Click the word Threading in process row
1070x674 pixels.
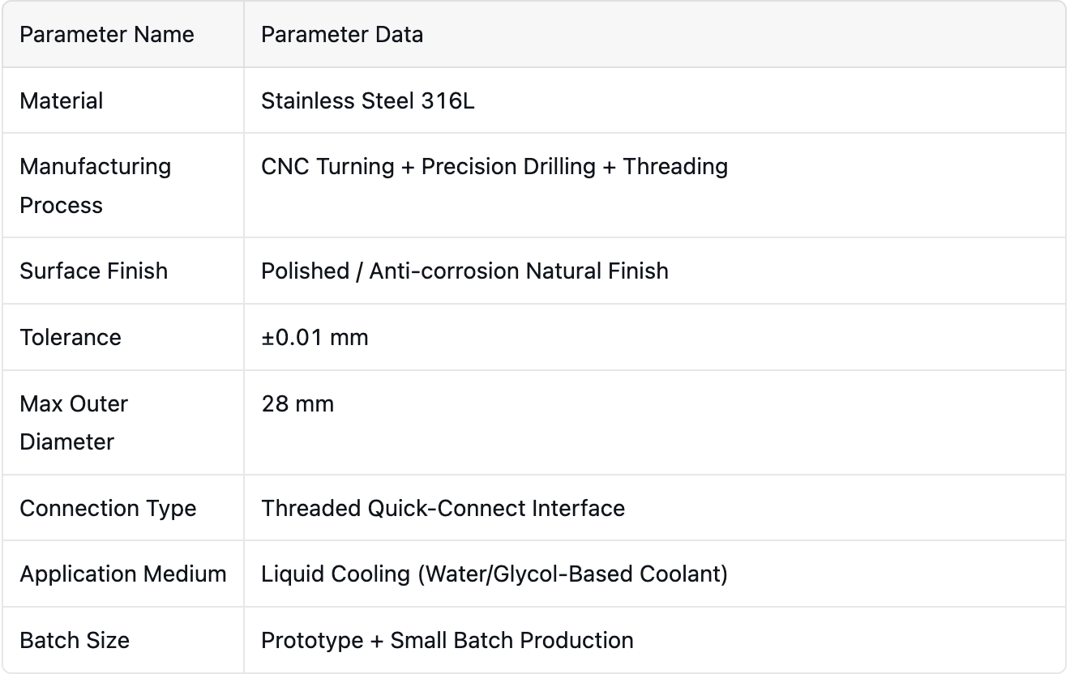click(x=675, y=166)
